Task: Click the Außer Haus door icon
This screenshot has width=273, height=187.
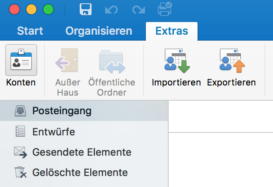Action: click(67, 61)
